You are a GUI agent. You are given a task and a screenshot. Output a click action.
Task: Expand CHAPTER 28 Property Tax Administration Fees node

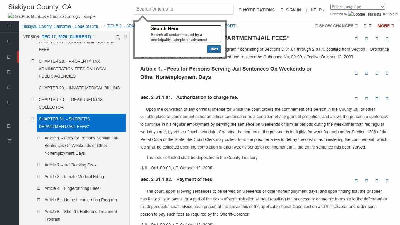(33, 61)
